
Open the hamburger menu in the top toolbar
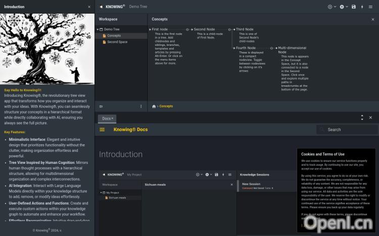(x=371, y=7)
